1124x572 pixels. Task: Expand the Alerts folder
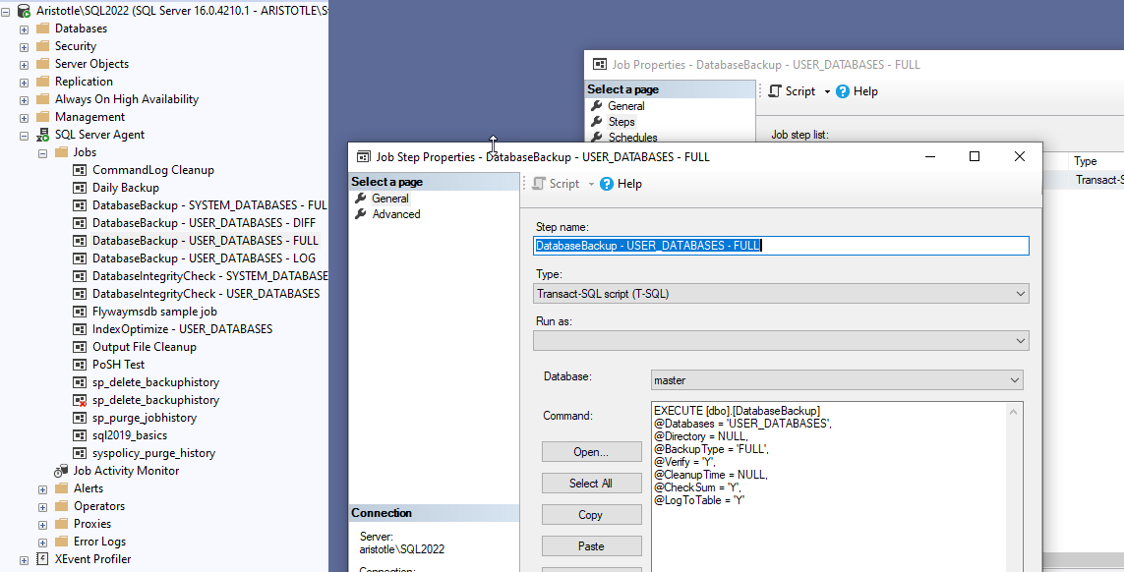42,488
